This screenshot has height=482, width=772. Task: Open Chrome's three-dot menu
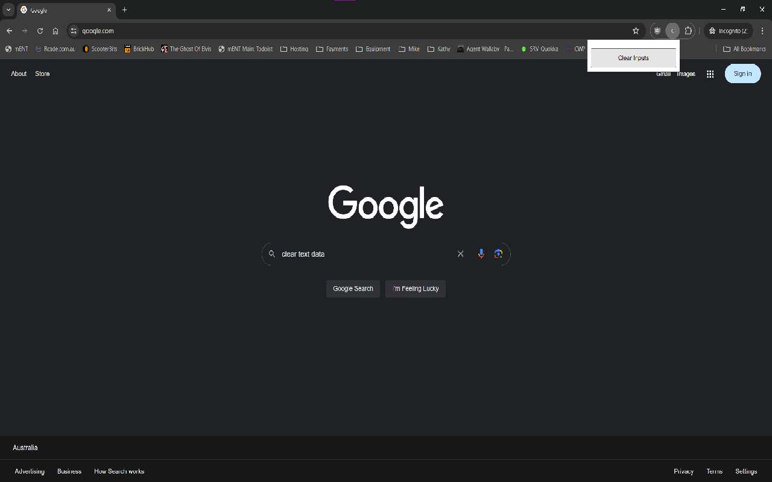click(x=762, y=31)
